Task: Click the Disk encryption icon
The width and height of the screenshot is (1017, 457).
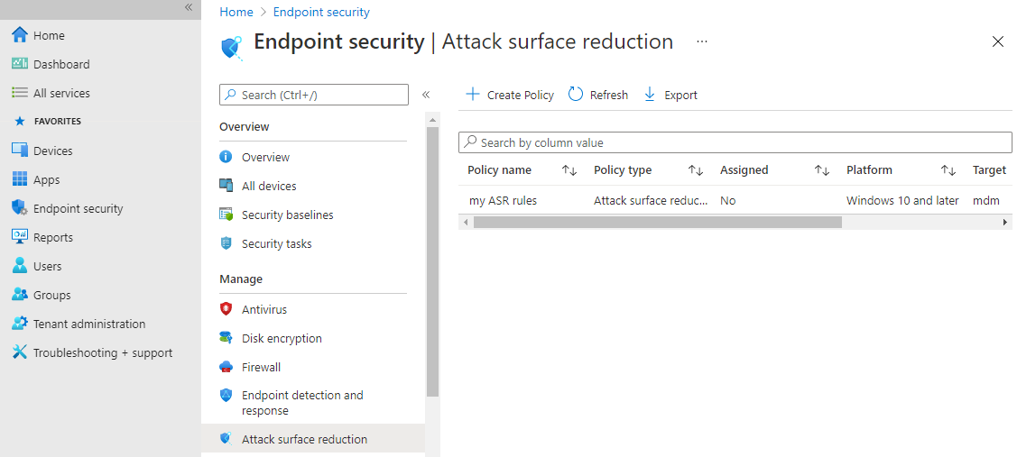Action: [227, 338]
